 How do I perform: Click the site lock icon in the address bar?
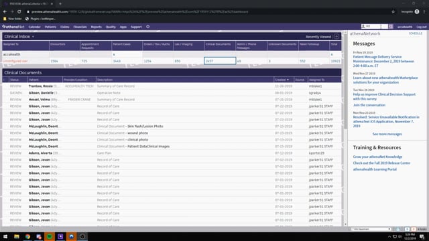click(28, 12)
